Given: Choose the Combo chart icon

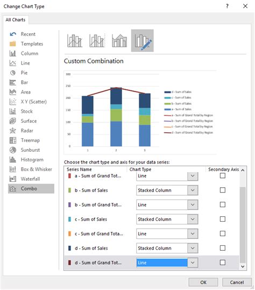Looking at the screenshot, I should pos(13,188).
